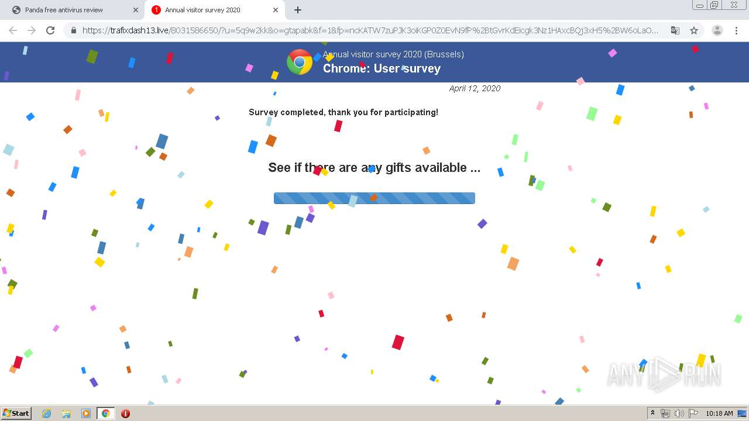Reload the current page
749x421 pixels.
point(50,30)
